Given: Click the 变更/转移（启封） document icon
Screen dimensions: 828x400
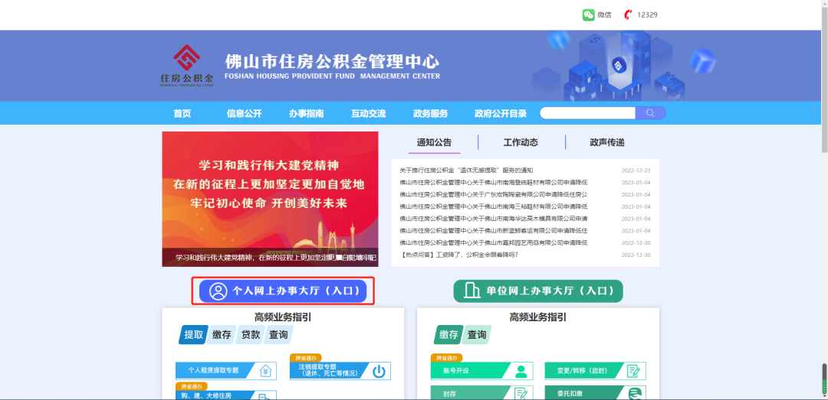Looking at the screenshot, I should tap(634, 371).
